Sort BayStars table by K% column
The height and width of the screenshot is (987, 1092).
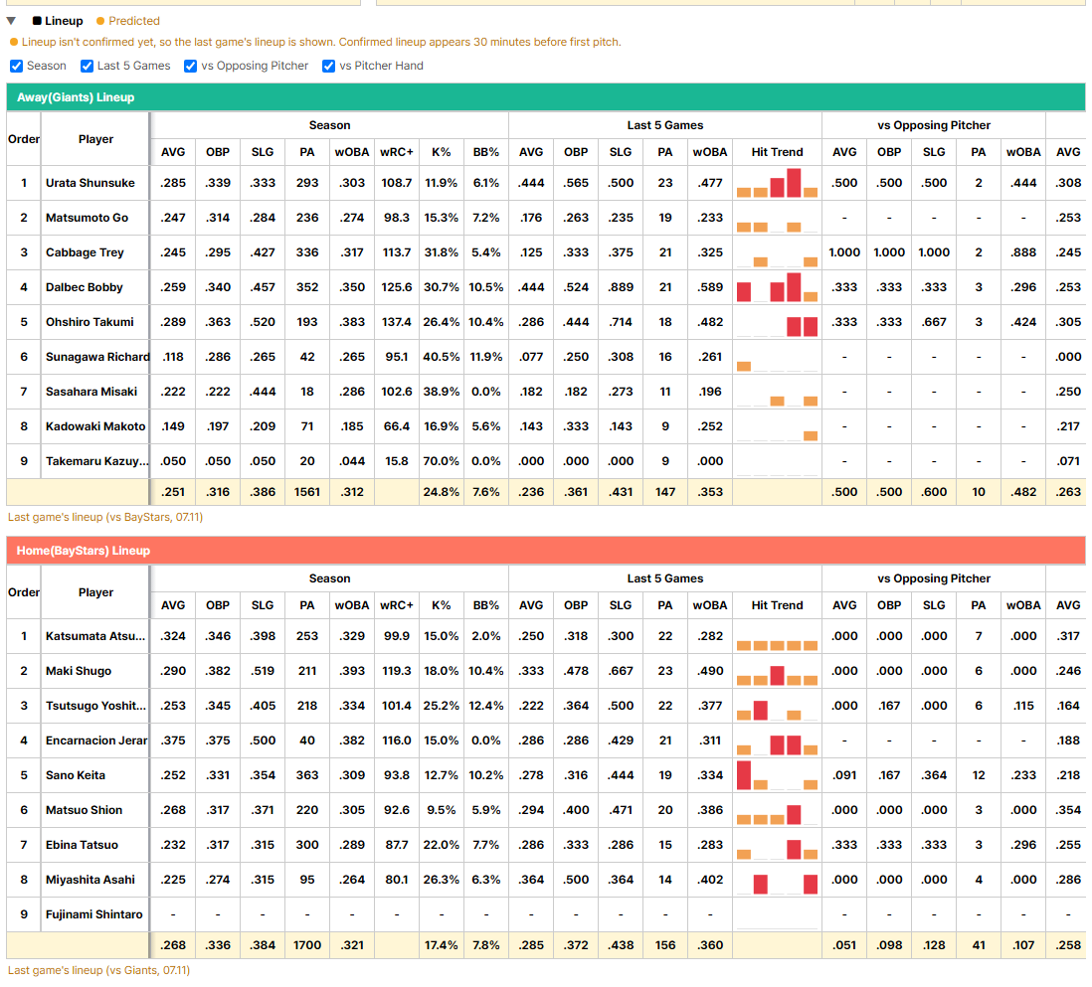441,605
